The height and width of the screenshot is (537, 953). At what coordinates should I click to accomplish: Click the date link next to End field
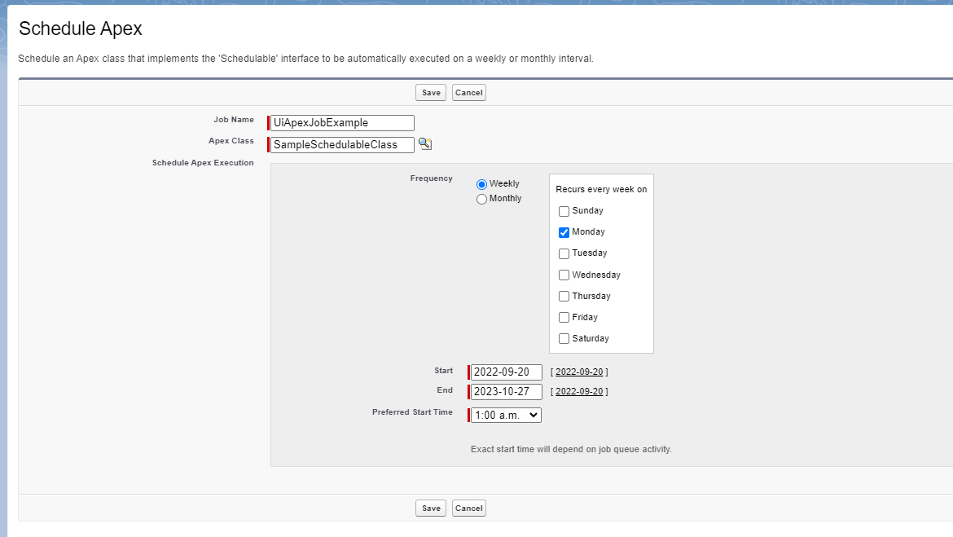(578, 391)
